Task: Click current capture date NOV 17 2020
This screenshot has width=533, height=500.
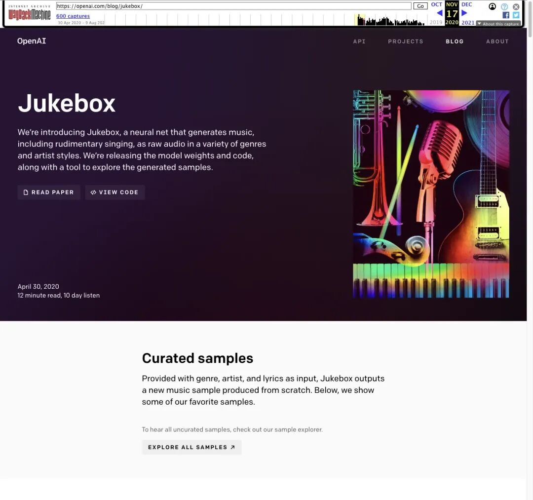Action: tap(452, 13)
